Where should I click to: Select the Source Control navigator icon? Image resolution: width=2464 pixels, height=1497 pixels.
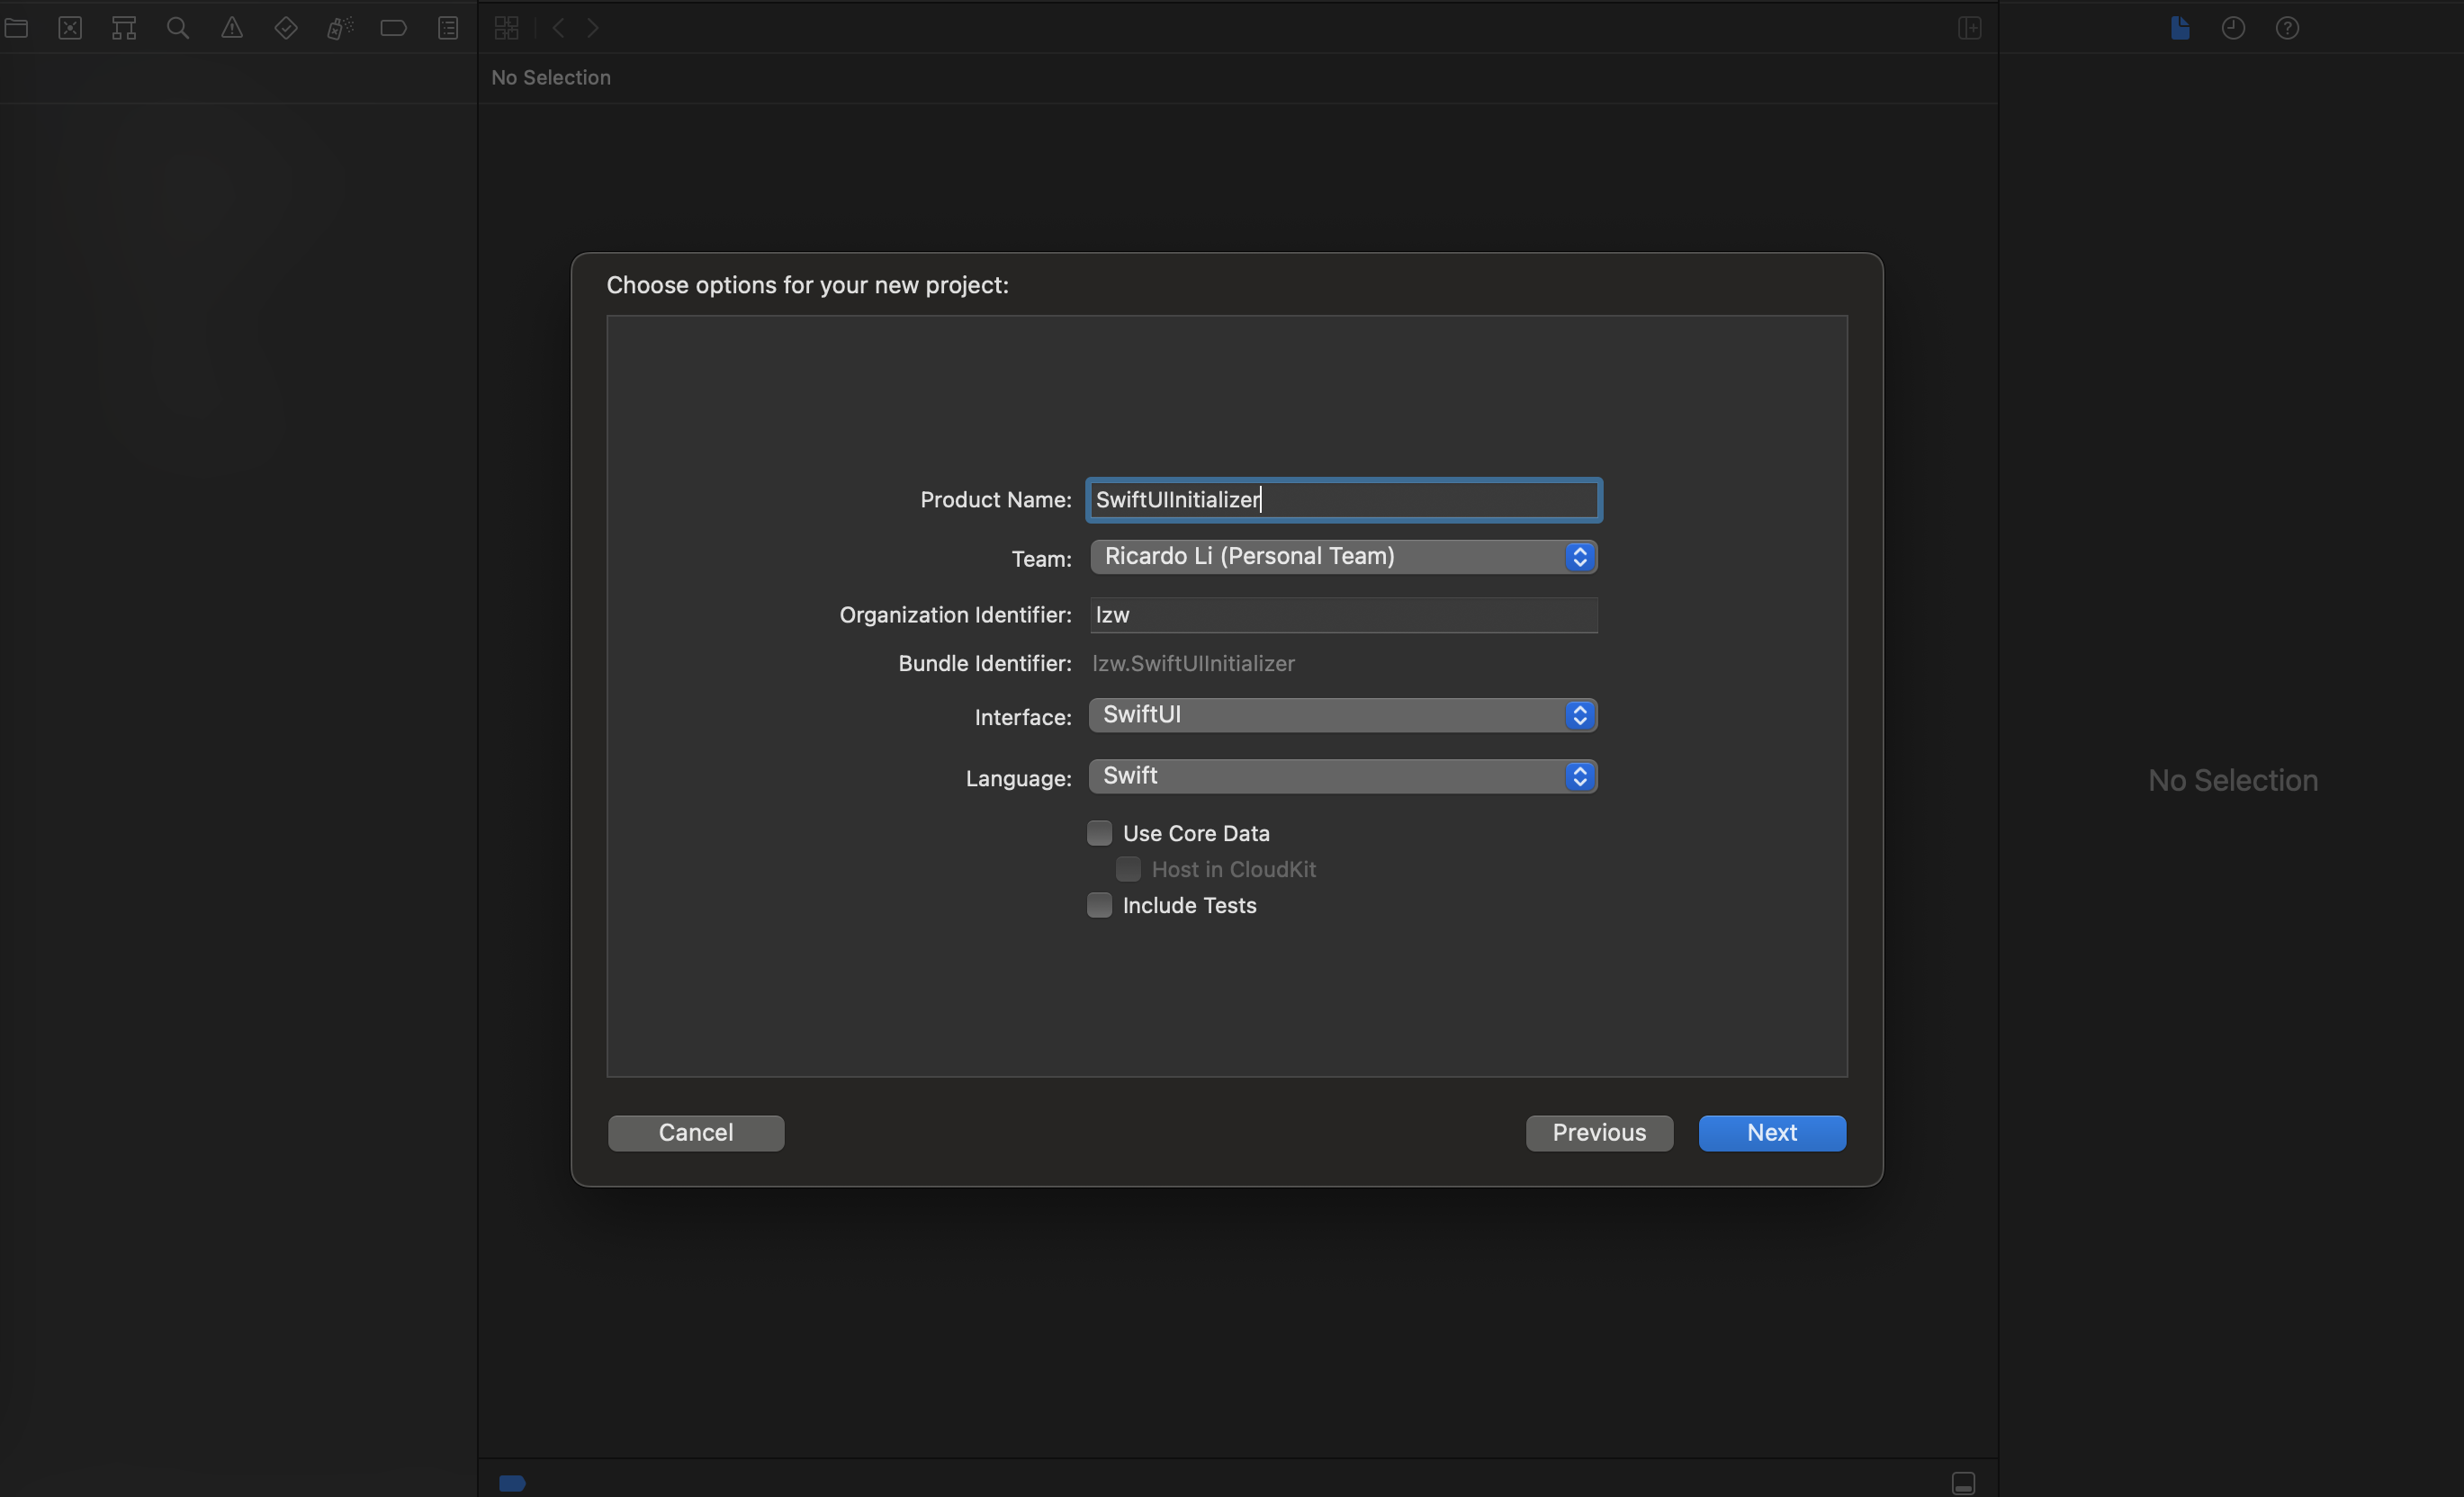point(70,28)
